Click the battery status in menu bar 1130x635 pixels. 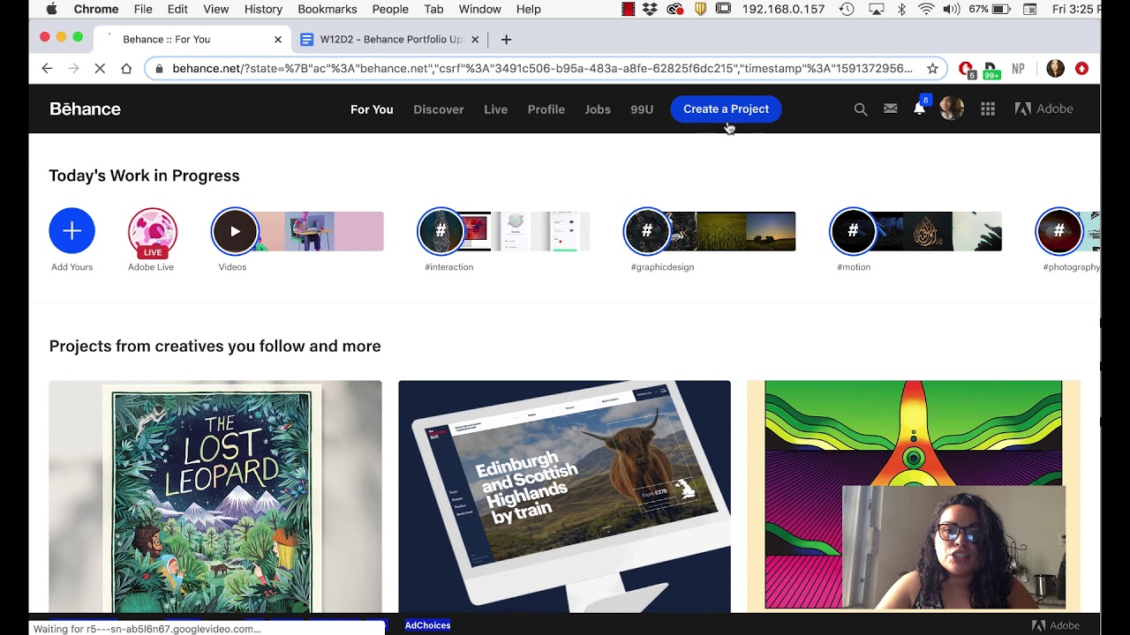[x=990, y=9]
